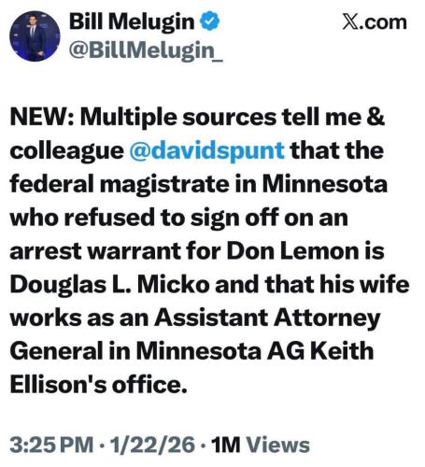The width and height of the screenshot is (425, 467).
Task: Open the Bill Melugin display name
Action: pyautogui.click(x=132, y=21)
